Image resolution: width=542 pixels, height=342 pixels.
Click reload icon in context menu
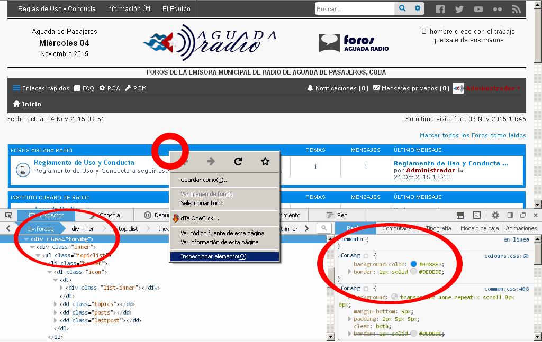pyautogui.click(x=238, y=161)
